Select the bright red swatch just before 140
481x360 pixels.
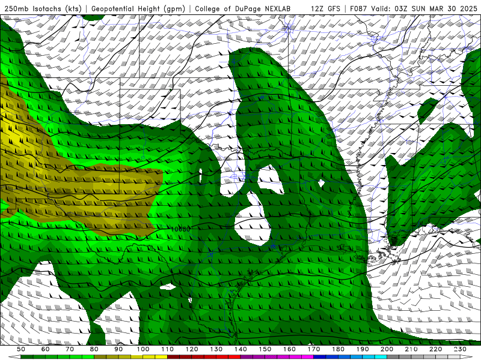click(x=234, y=356)
